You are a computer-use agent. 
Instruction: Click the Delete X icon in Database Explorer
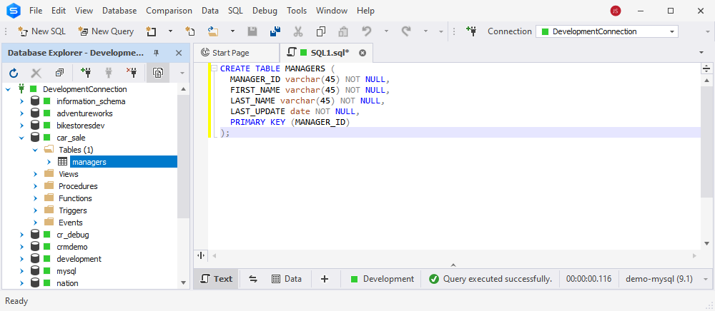pyautogui.click(x=36, y=73)
